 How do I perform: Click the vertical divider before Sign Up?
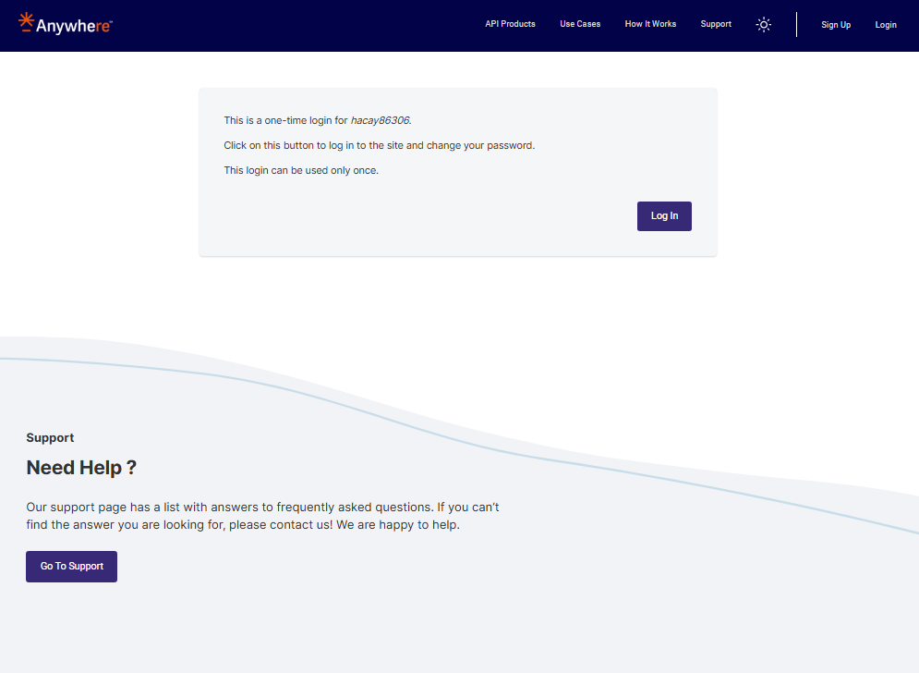(x=796, y=25)
